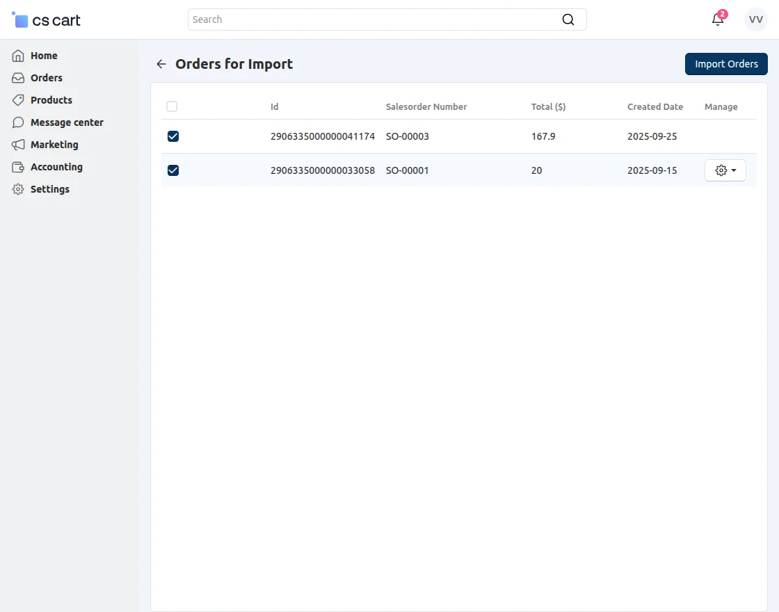Screen dimensions: 779x612
Task: Click the Marketing megaphone icon
Action: tap(18, 145)
